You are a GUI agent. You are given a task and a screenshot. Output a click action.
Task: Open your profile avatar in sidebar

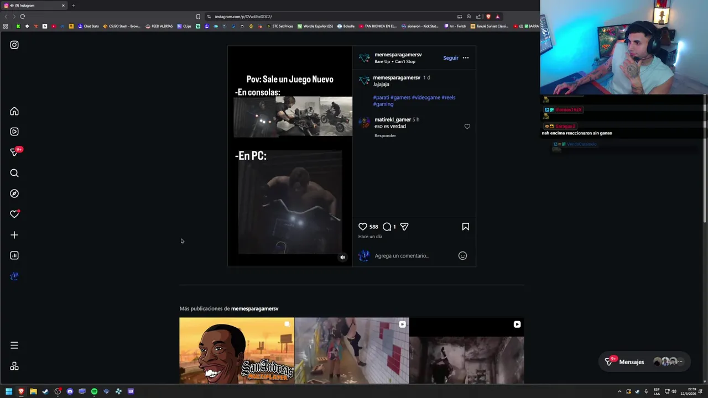point(14,276)
